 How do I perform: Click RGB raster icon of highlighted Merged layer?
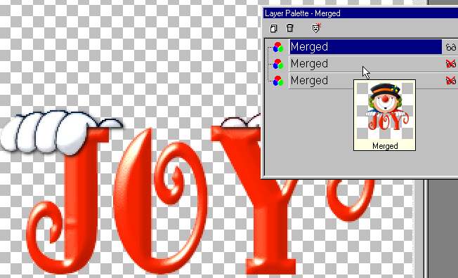coord(277,47)
